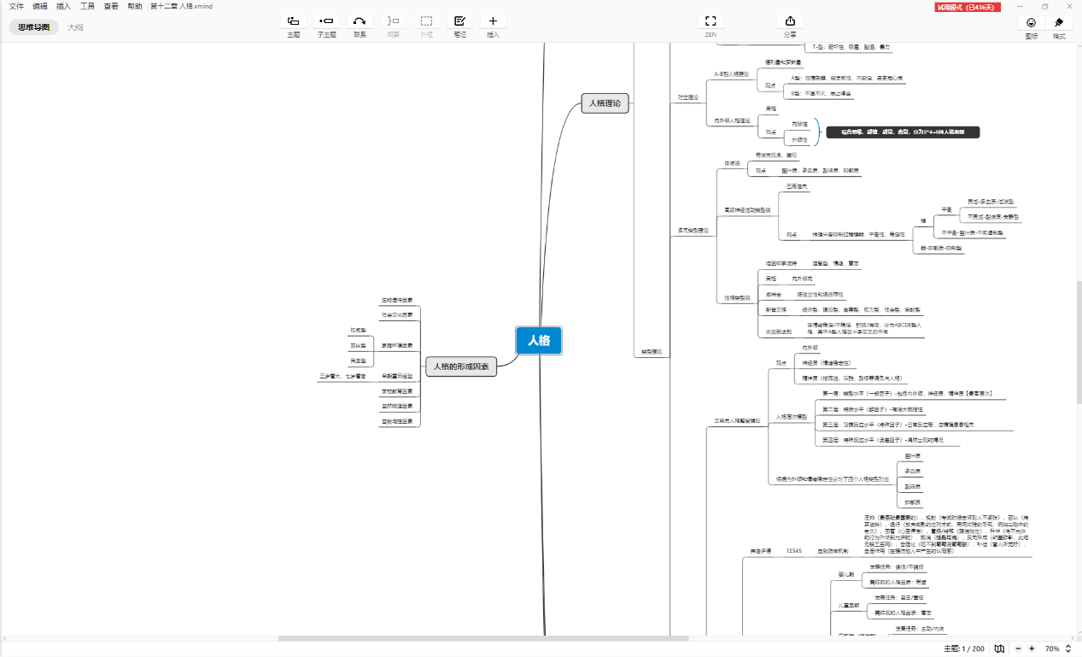Viewport: 1082px width, 657px height.
Task: Select the 家庭环境因素 subtopic
Action: pos(397,345)
